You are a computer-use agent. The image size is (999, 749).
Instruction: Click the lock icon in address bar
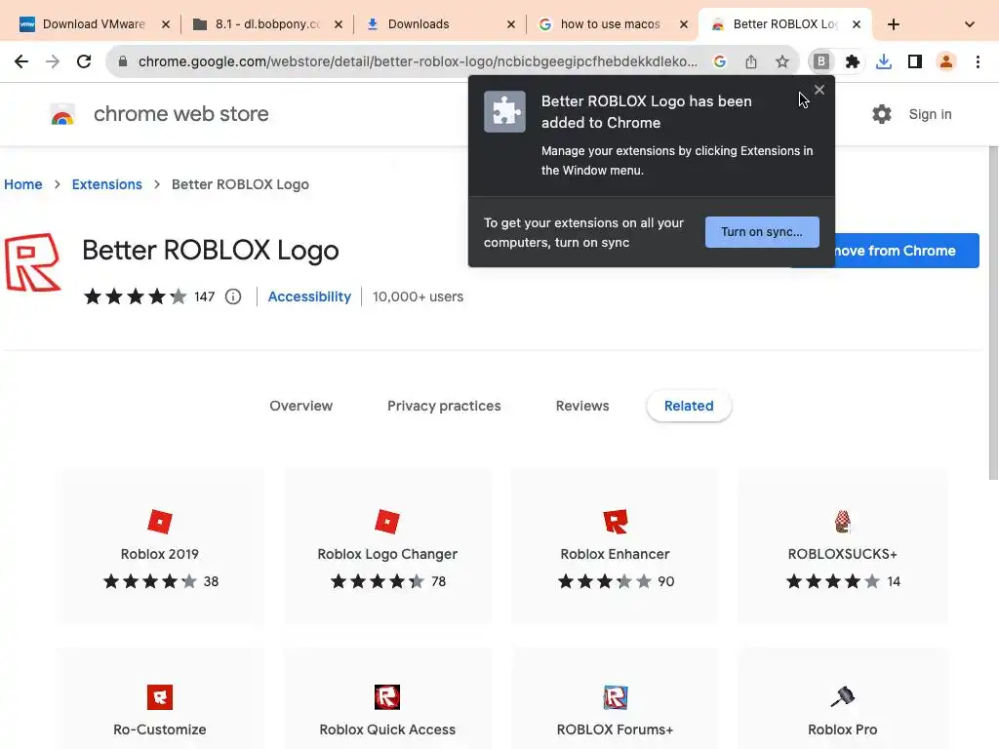(x=123, y=61)
